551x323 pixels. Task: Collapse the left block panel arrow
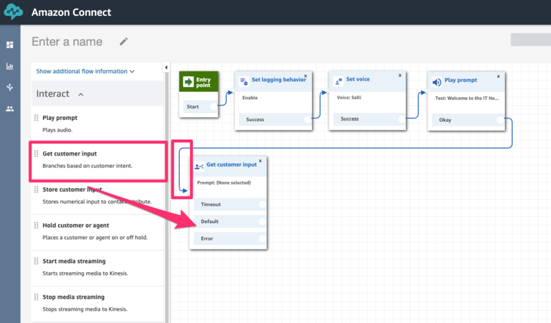tap(166, 67)
